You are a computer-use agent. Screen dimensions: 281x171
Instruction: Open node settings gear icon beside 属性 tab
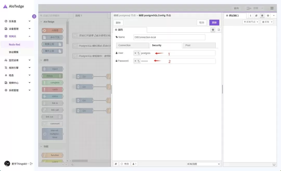(x=213, y=30)
